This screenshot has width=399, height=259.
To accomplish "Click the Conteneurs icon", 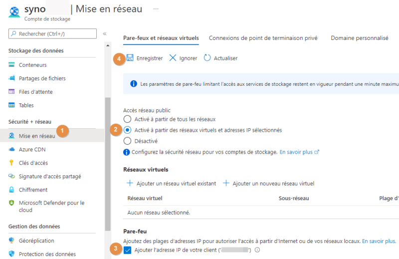I will point(11,65).
